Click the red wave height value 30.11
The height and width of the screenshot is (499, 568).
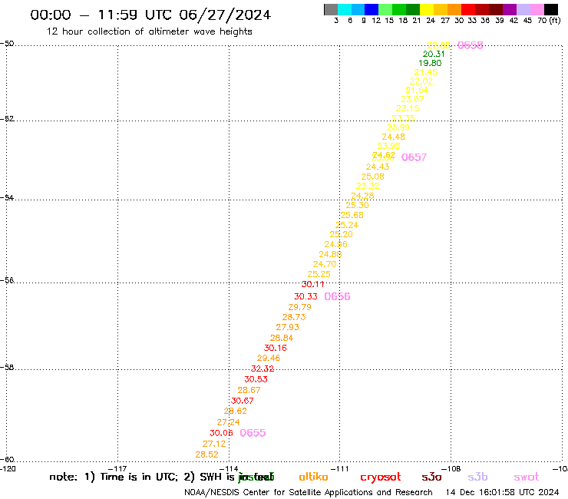pyautogui.click(x=312, y=285)
